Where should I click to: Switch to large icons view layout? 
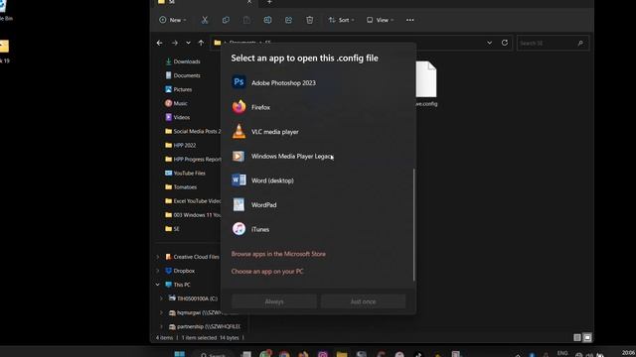[x=587, y=337]
